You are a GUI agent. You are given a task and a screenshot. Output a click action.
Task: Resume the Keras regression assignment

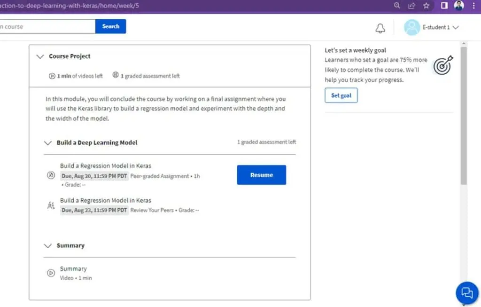(x=261, y=175)
